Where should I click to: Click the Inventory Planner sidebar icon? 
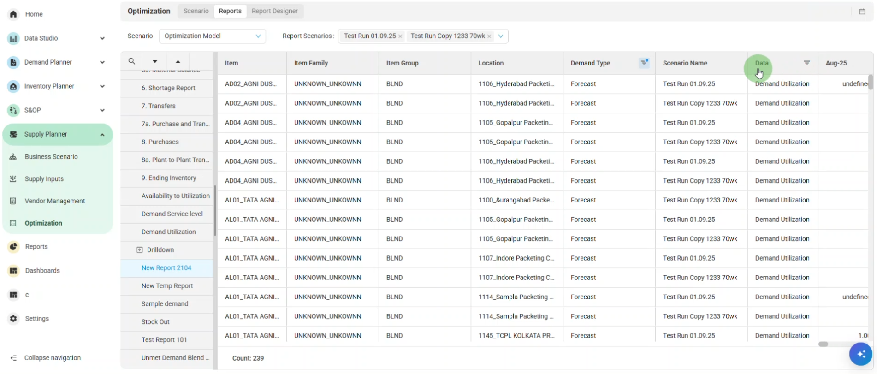pyautogui.click(x=13, y=86)
